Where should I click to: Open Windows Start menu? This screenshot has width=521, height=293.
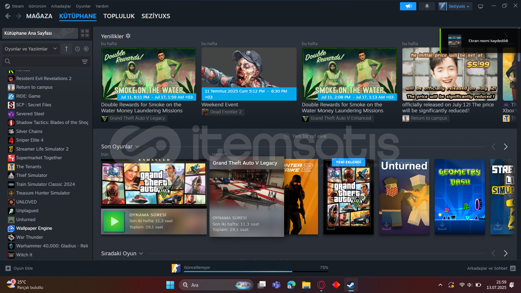pyautogui.click(x=170, y=285)
